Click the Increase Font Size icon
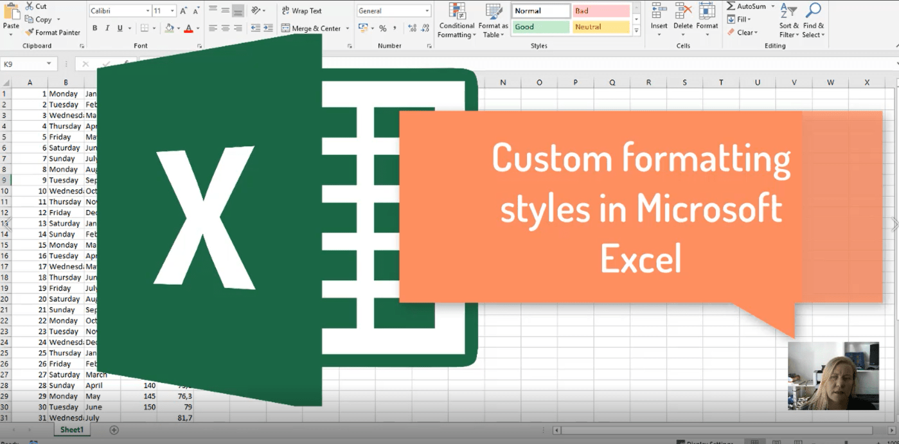The image size is (899, 444). click(x=184, y=11)
